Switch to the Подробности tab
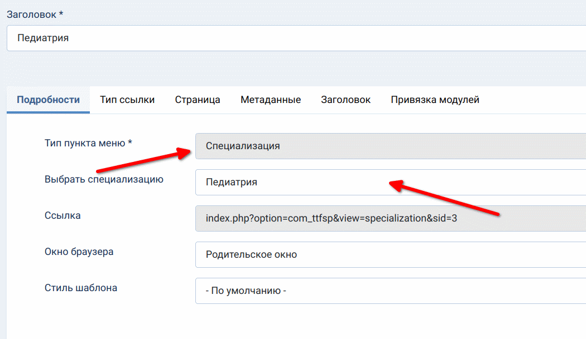586x339 pixels. pyautogui.click(x=48, y=100)
